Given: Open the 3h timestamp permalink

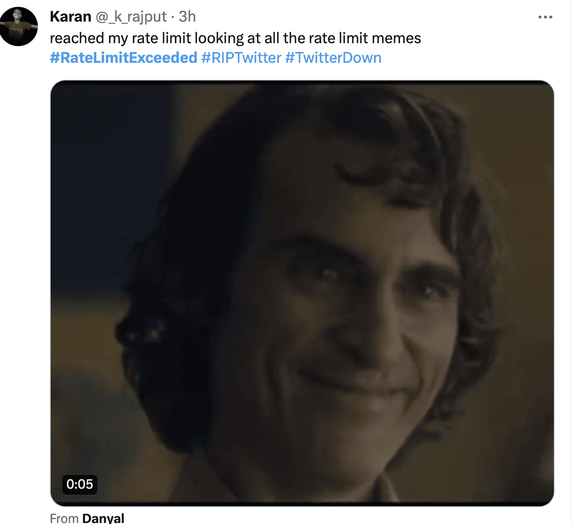Looking at the screenshot, I should (187, 17).
